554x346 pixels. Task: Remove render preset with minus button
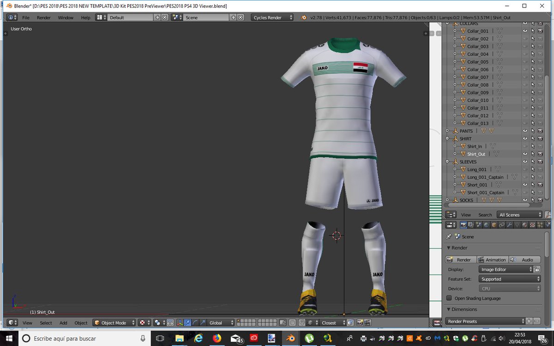pyautogui.click(x=537, y=321)
